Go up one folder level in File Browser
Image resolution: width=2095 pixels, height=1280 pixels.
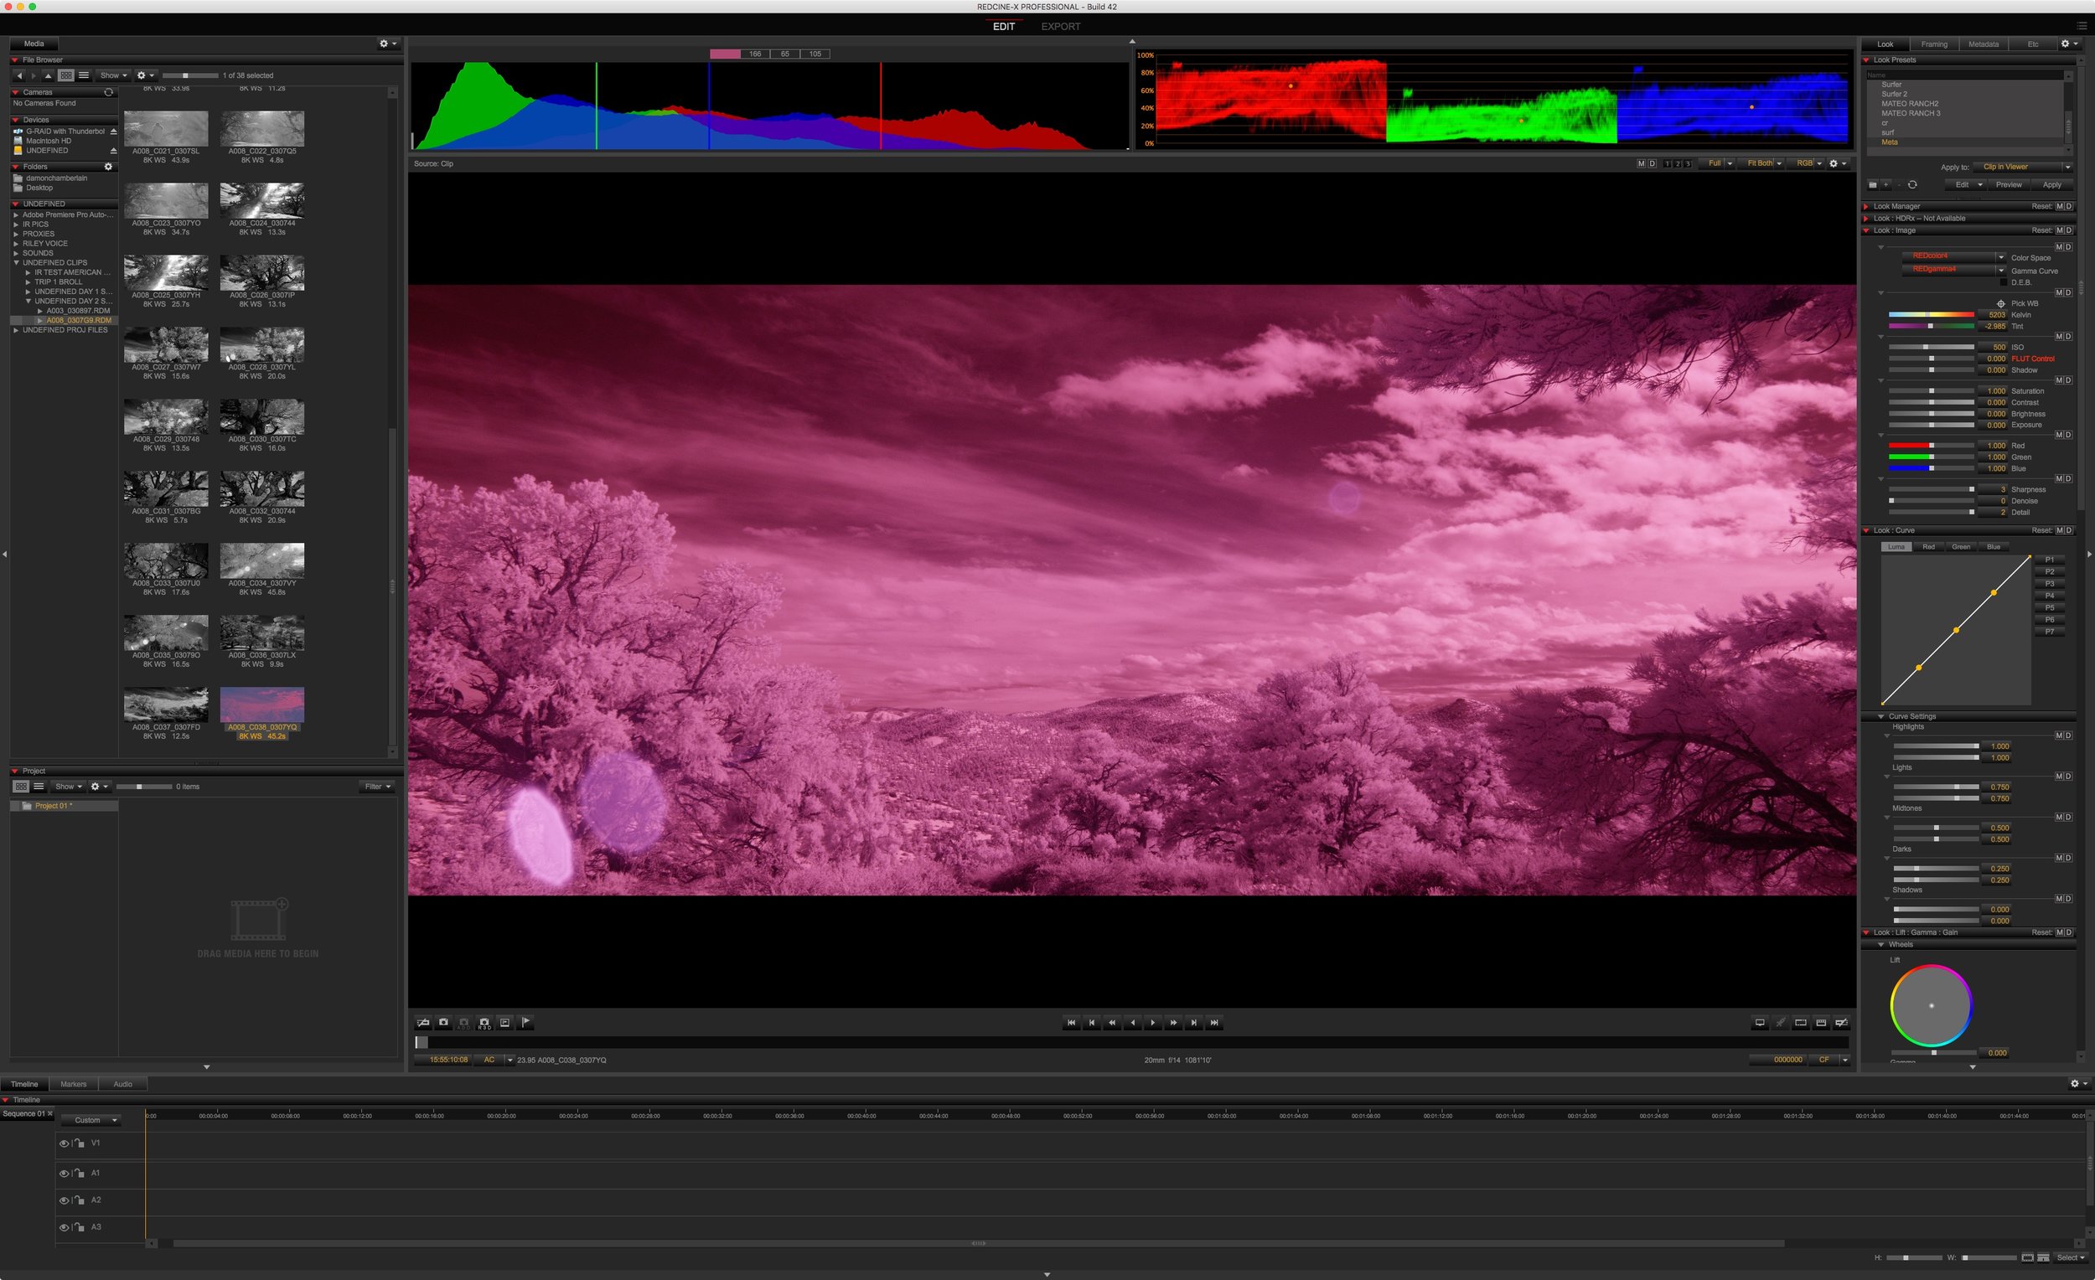coord(48,75)
